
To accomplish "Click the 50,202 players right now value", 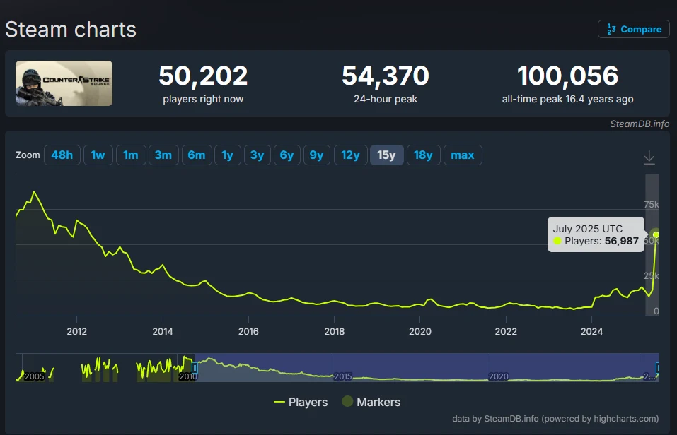I will tap(203, 76).
